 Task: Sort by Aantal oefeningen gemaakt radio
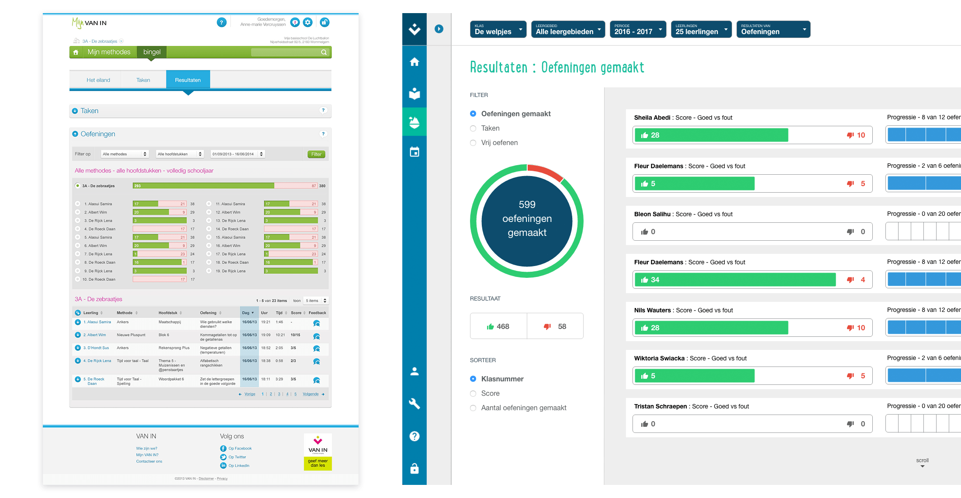473,408
